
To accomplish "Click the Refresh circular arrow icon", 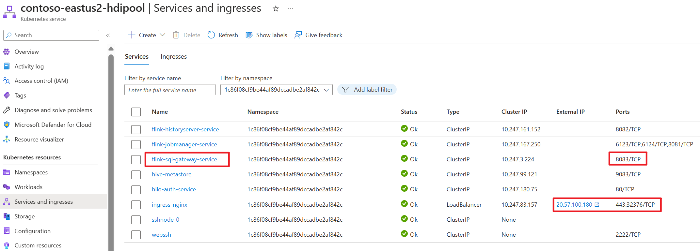I will [x=211, y=35].
